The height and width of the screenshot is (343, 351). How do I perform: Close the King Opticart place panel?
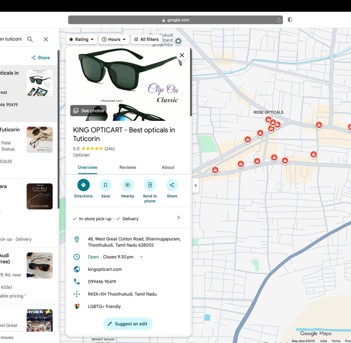pos(182,55)
